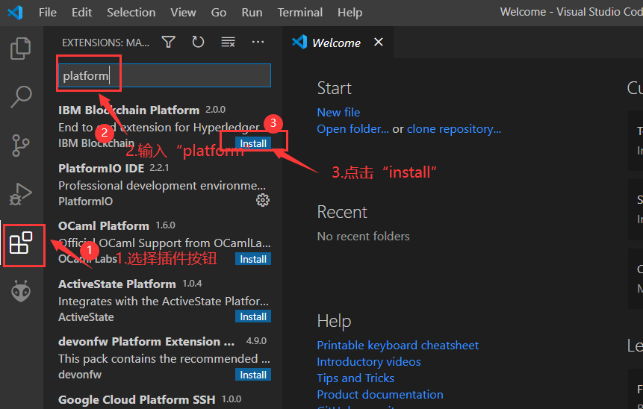Viewport: 643px width, 409px height.
Task: Open the Selection menu
Action: [131, 12]
